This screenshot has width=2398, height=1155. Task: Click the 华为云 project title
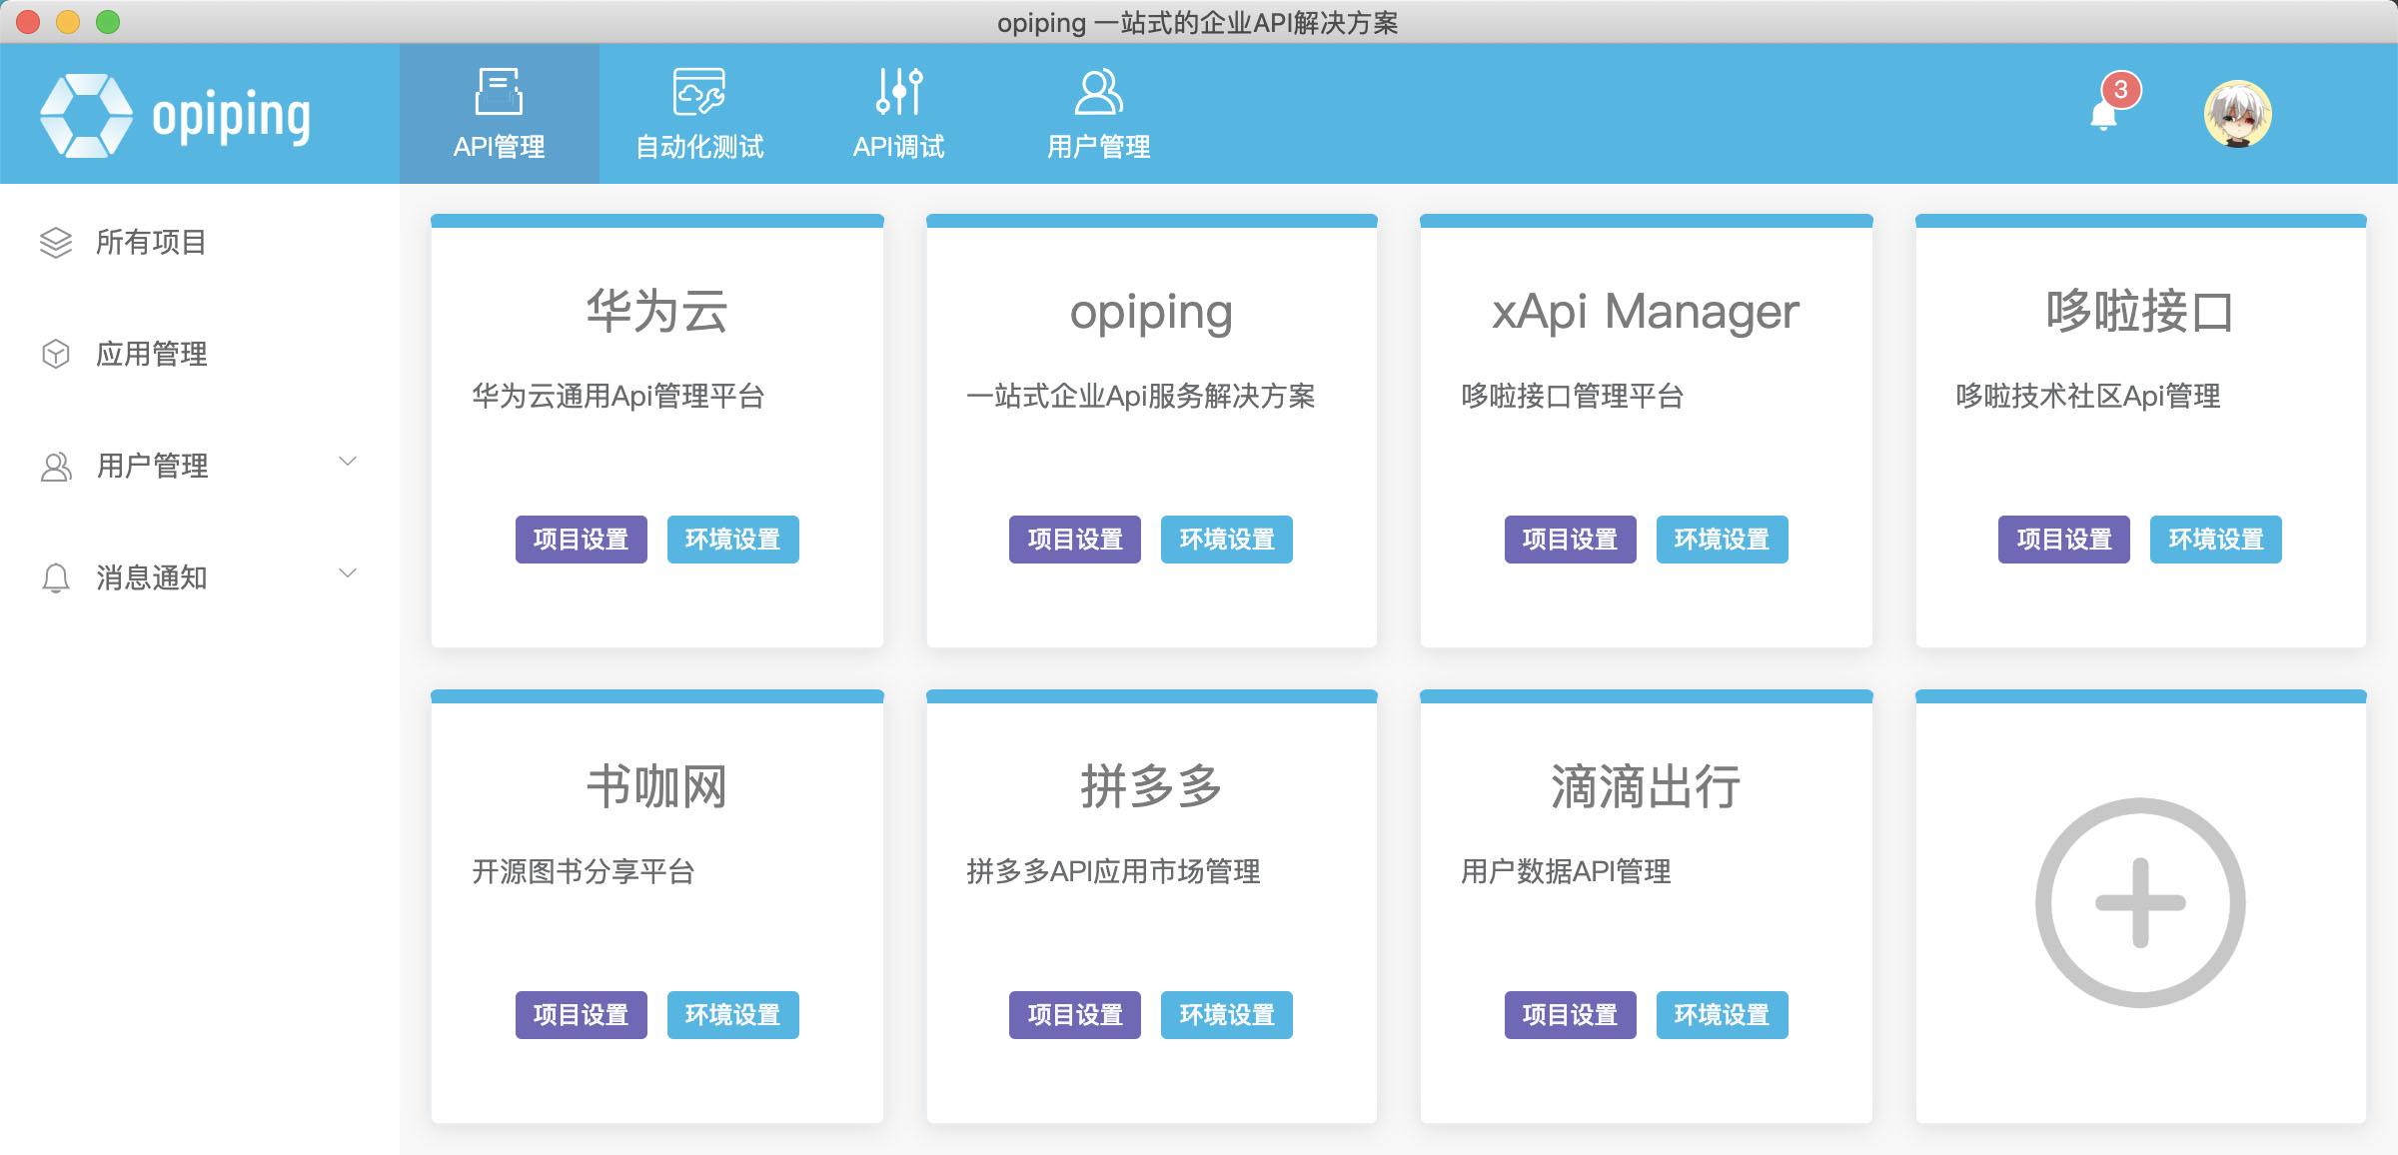(656, 311)
